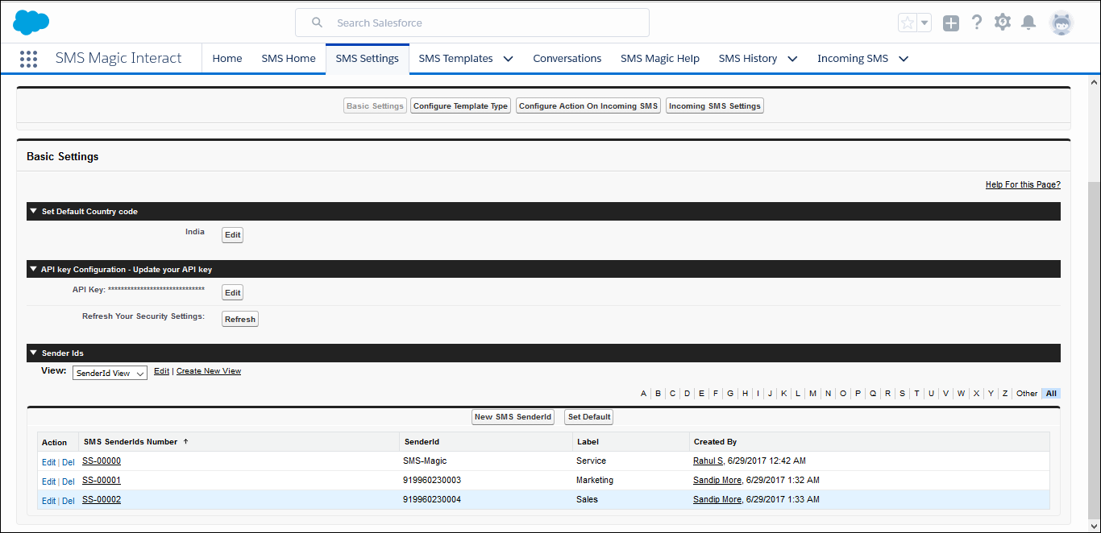Open the SMS History tab
The width and height of the screenshot is (1101, 533).
click(748, 59)
